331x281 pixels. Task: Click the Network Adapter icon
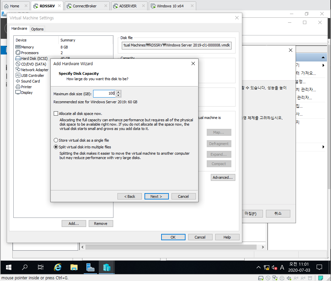[18, 69]
